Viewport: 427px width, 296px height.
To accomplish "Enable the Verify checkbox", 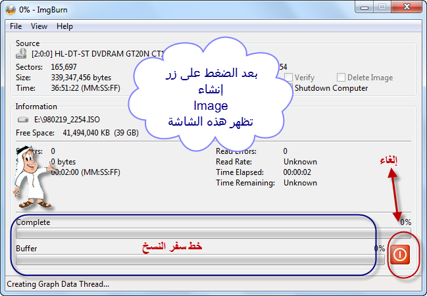I will 288,78.
